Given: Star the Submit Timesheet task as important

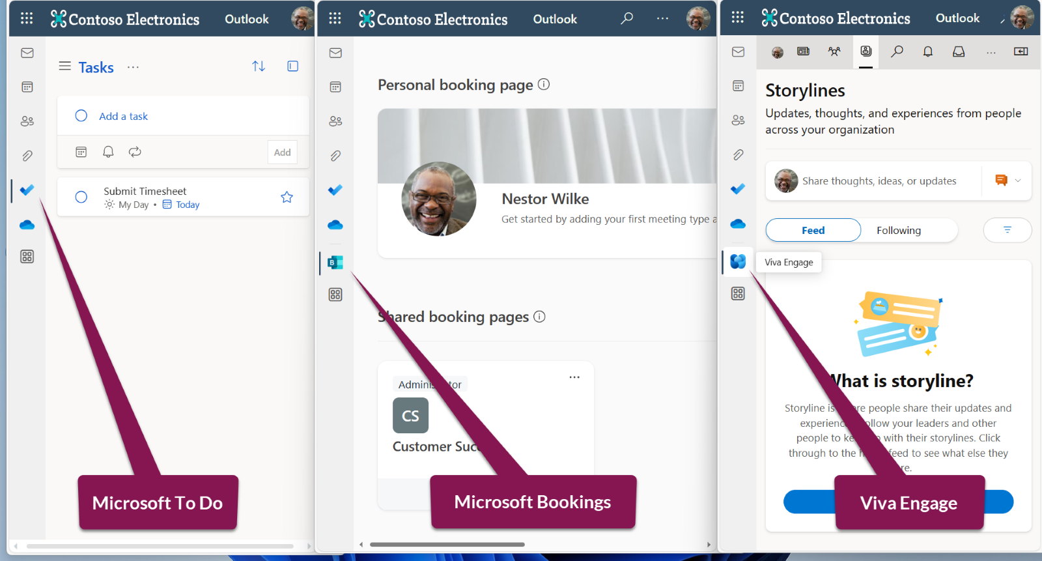Looking at the screenshot, I should tap(287, 197).
